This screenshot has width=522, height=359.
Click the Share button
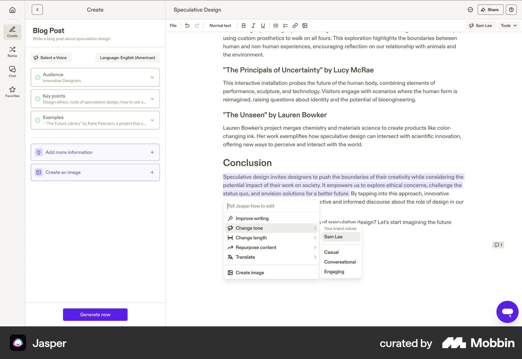490,10
